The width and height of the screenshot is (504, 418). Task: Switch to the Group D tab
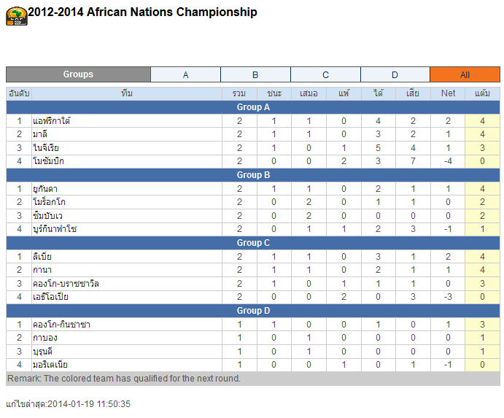(395, 74)
